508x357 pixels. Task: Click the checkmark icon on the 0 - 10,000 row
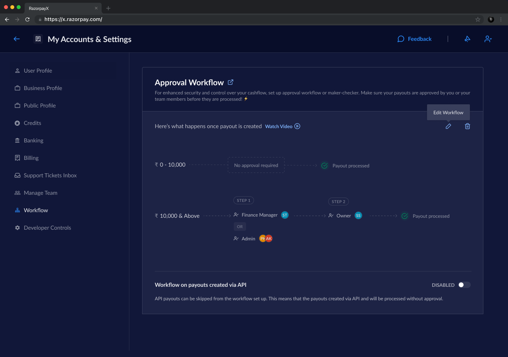[325, 165]
